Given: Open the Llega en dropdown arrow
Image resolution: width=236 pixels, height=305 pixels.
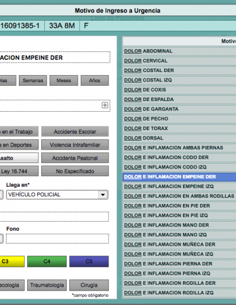Looking at the screenshot, I should (103, 194).
